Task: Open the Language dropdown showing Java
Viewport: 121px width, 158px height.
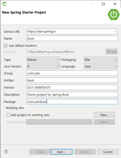Action: [101, 66]
